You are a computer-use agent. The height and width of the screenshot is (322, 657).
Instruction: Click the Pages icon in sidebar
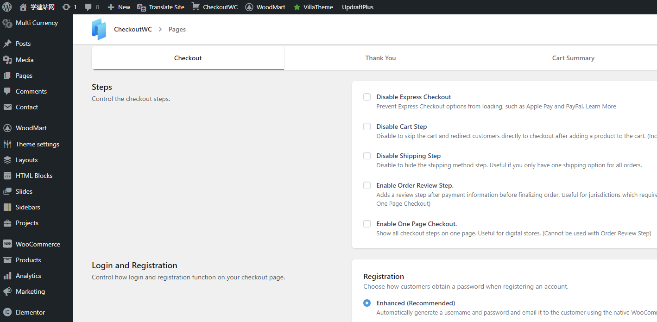point(7,76)
